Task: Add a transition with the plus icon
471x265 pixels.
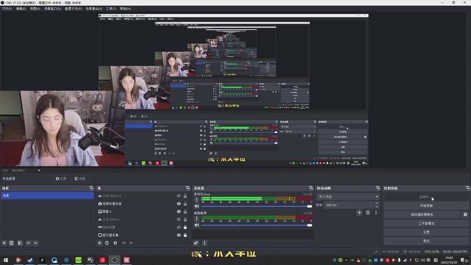Action: [359, 213]
